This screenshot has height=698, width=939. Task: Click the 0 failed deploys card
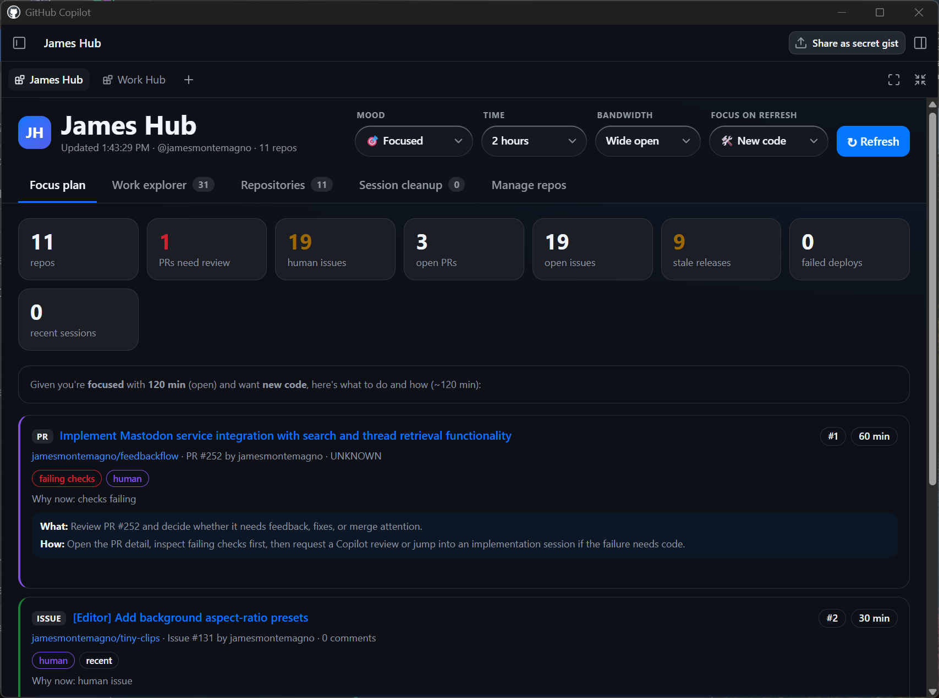click(849, 250)
